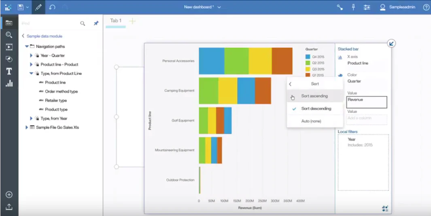Select the Revenue Value slot

click(x=367, y=102)
